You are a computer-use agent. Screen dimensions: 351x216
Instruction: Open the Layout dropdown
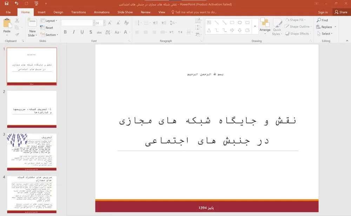coord(49,21)
